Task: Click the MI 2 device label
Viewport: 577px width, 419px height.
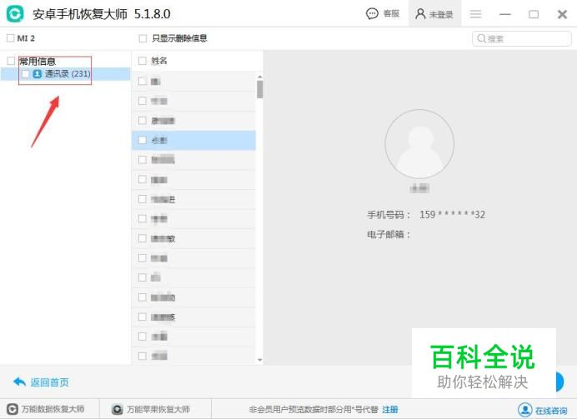Action: tap(26, 38)
